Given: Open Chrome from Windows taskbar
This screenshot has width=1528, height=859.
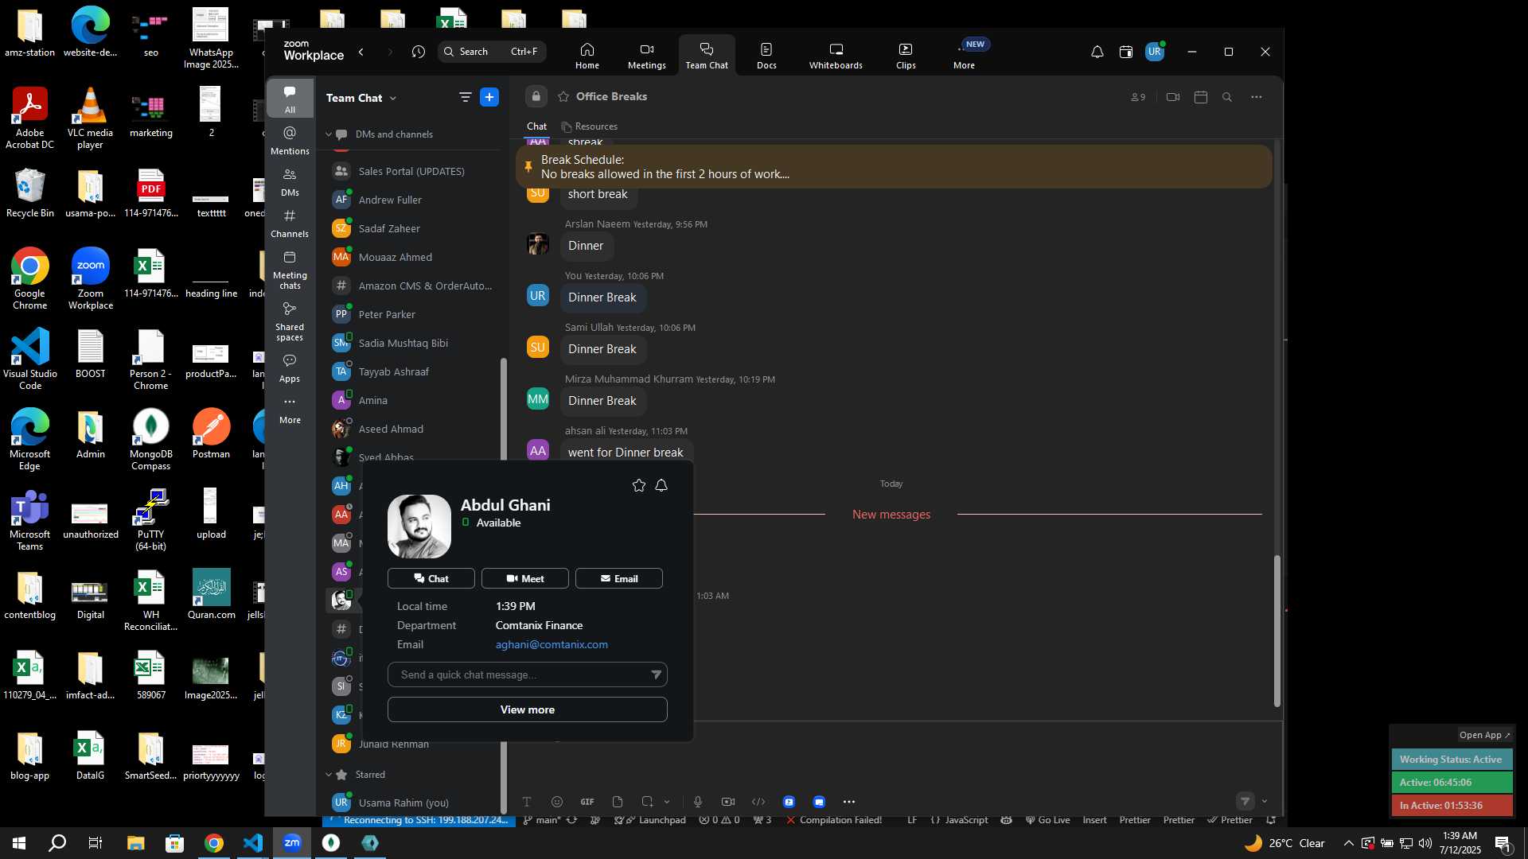Looking at the screenshot, I should coord(214,843).
